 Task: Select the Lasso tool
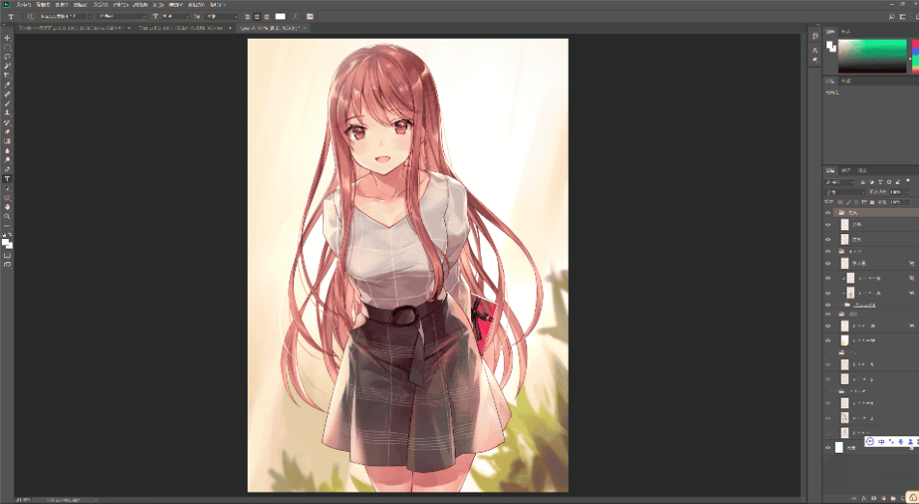[7, 57]
